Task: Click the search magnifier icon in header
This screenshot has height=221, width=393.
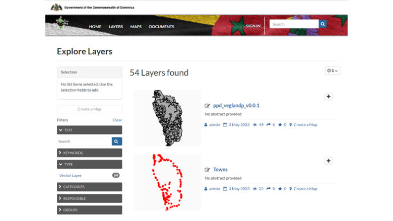Action: (322, 24)
